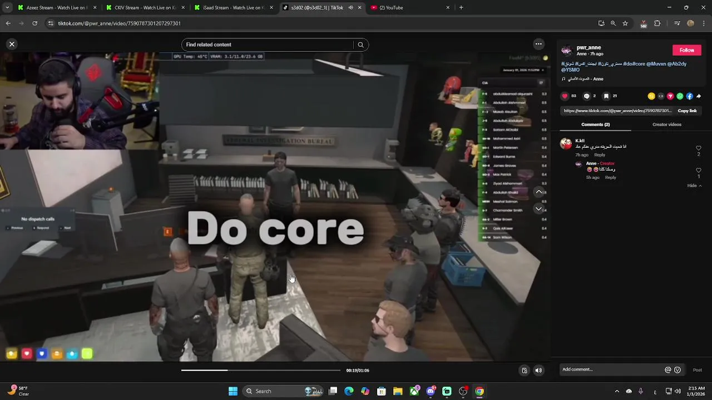Copy the video link
The width and height of the screenshot is (712, 400).
(x=687, y=111)
